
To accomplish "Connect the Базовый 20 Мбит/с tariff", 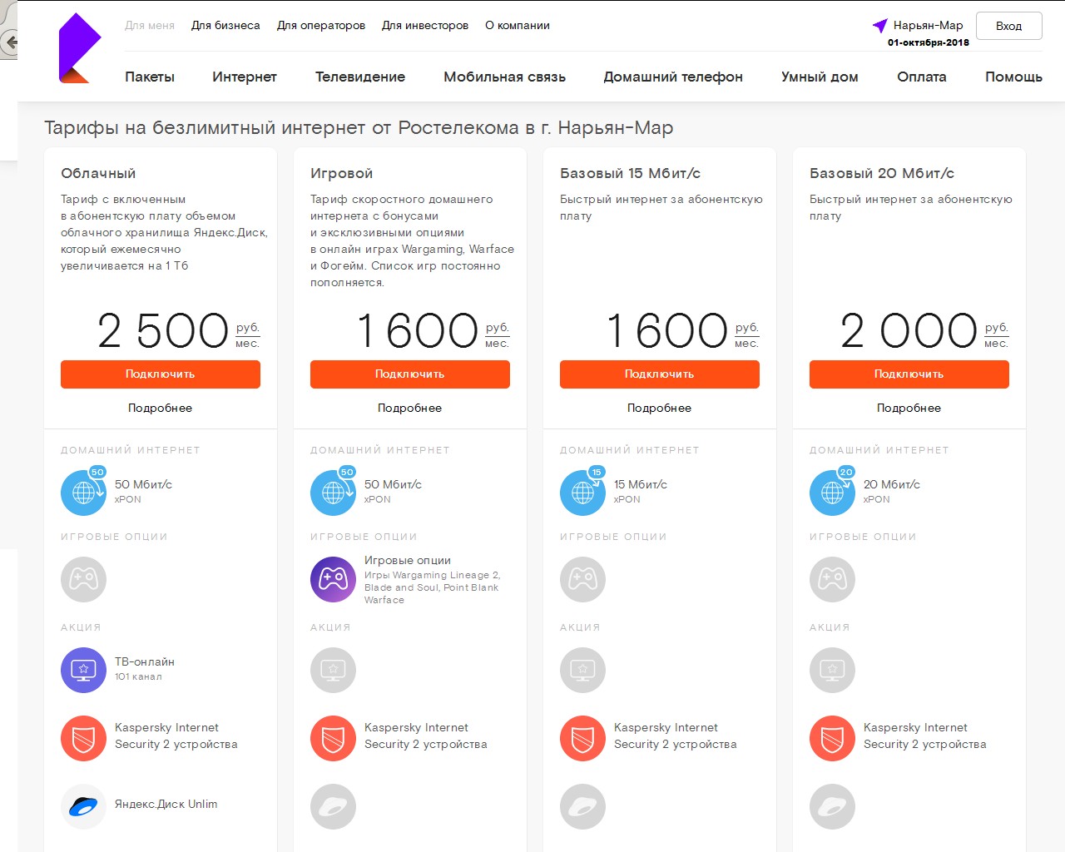I will [x=909, y=374].
